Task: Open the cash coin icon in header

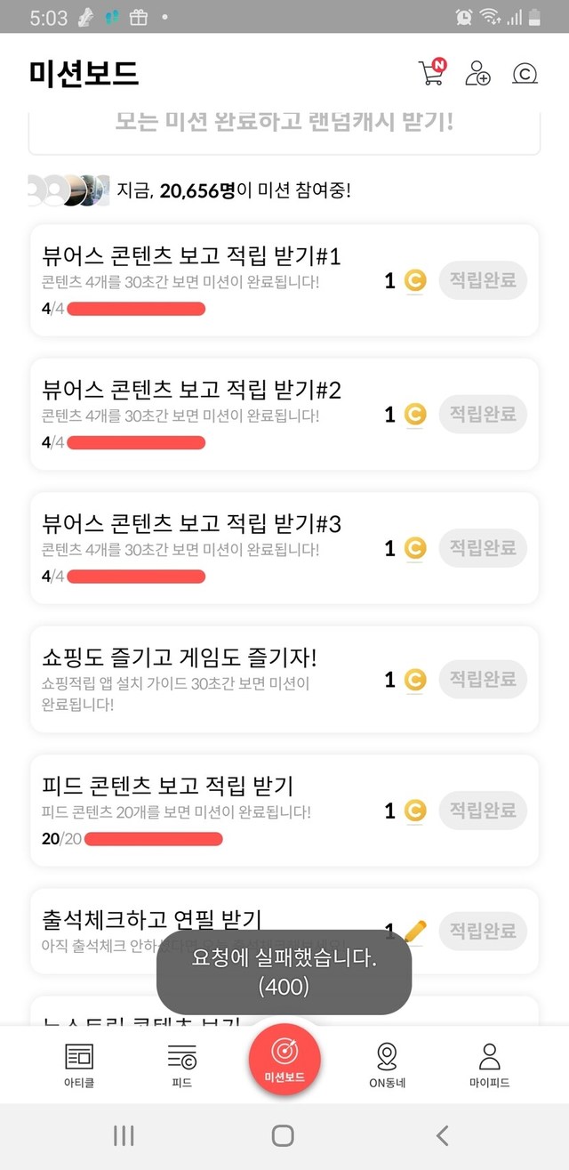Action: 525,74
